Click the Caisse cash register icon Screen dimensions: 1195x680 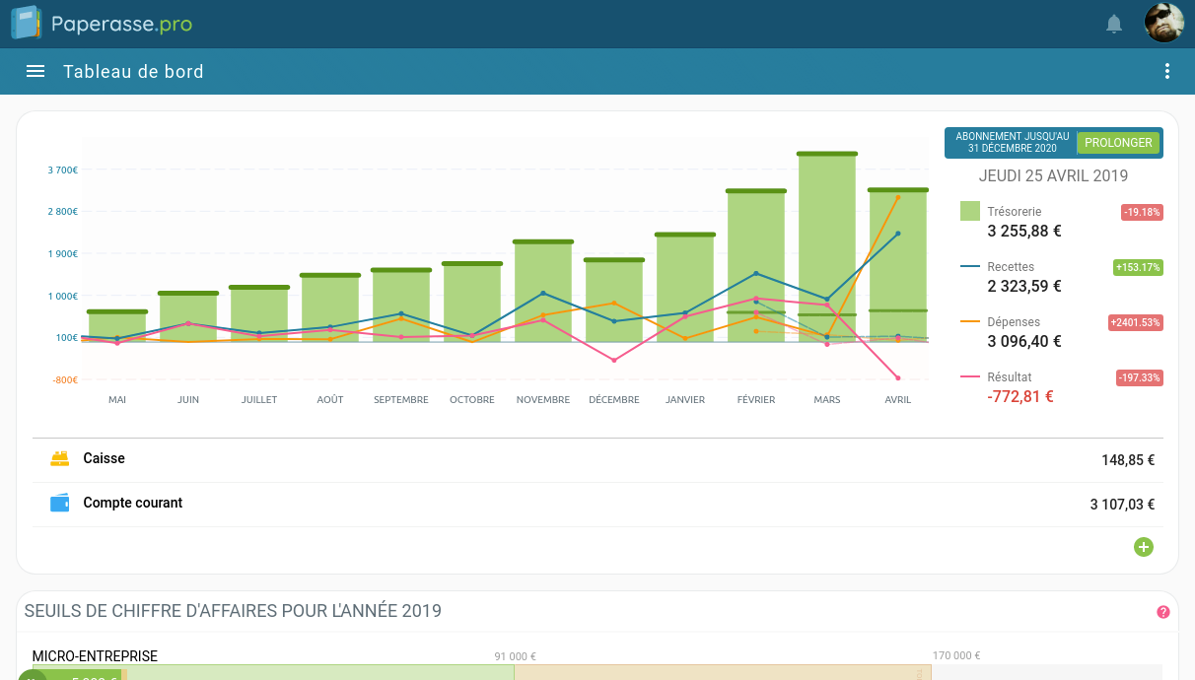(x=60, y=459)
